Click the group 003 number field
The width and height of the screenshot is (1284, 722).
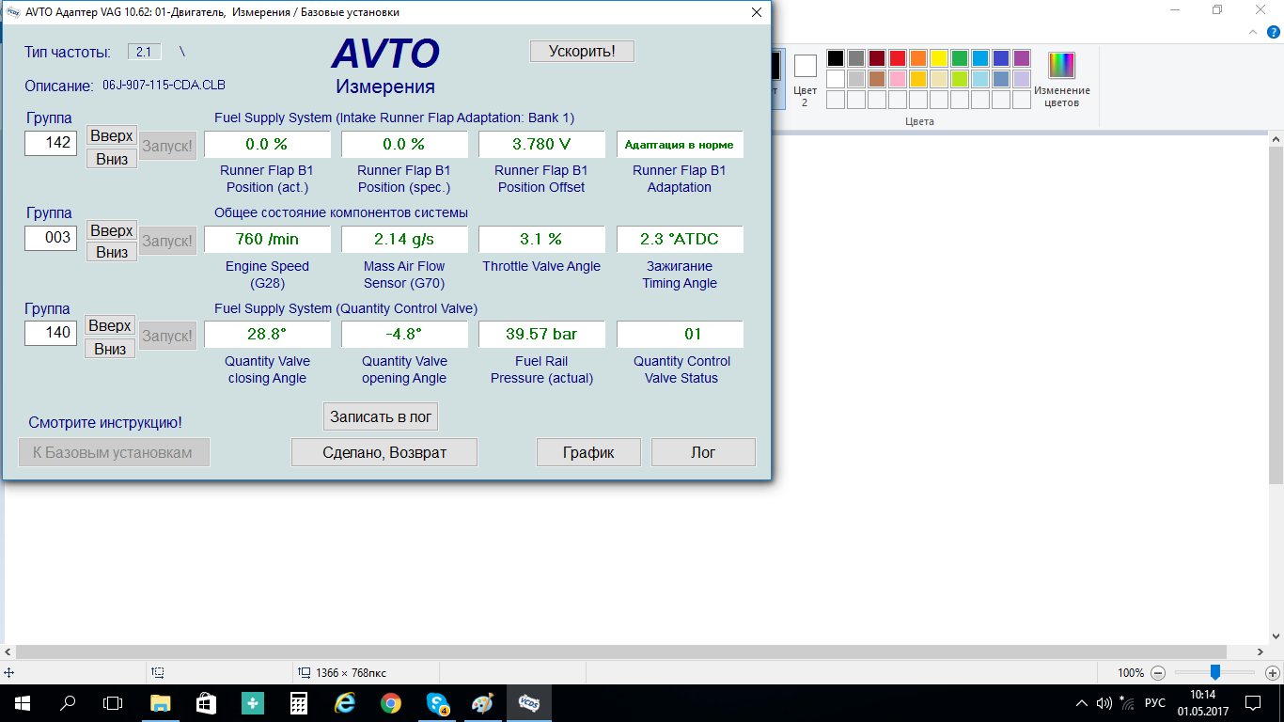tap(51, 238)
